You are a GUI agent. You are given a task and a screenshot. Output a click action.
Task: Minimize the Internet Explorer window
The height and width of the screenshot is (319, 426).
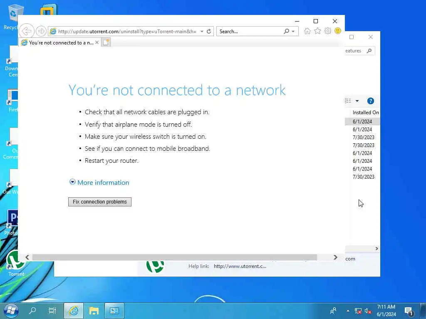tap(297, 21)
